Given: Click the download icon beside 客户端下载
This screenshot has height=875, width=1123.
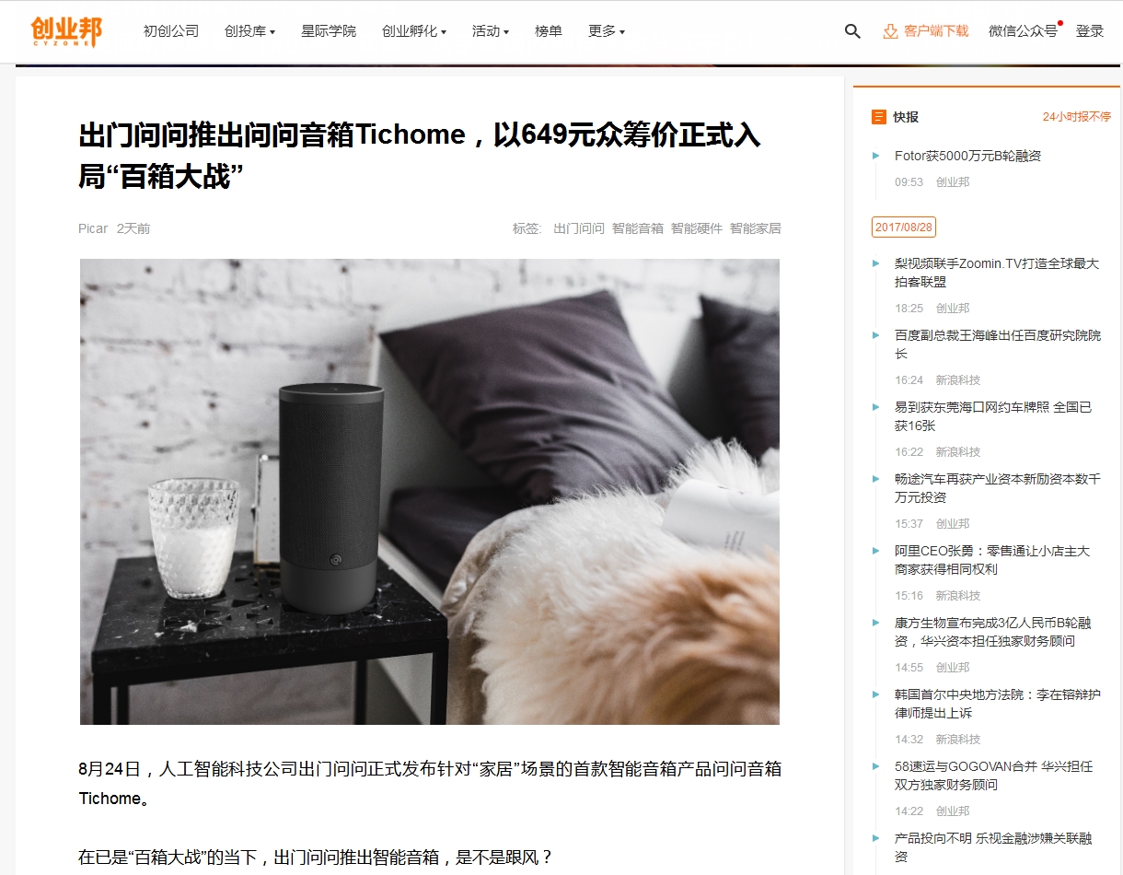Looking at the screenshot, I should 890,31.
